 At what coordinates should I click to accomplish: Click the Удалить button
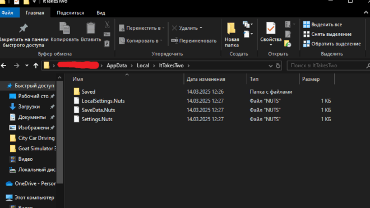pos(185,28)
